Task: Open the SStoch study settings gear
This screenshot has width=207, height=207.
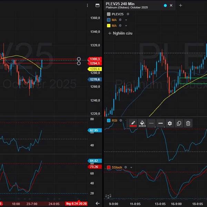Action: click(126, 167)
